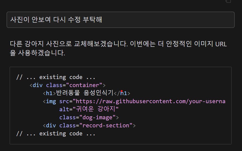Viewport: 242px width, 151px height.
Task: Click the alt="귀여운 강아지" attribute line
Action: 89,109
